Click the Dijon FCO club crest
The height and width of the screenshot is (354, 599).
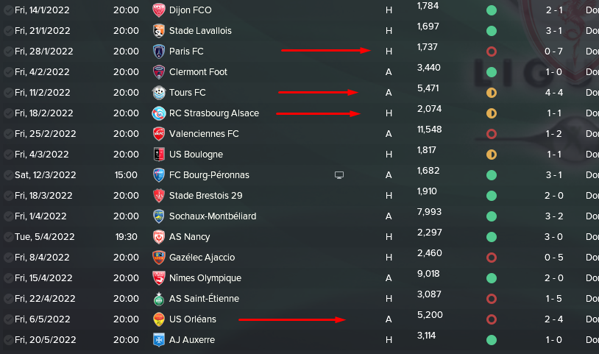(x=158, y=10)
